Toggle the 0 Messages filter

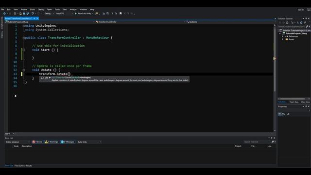click(68, 142)
